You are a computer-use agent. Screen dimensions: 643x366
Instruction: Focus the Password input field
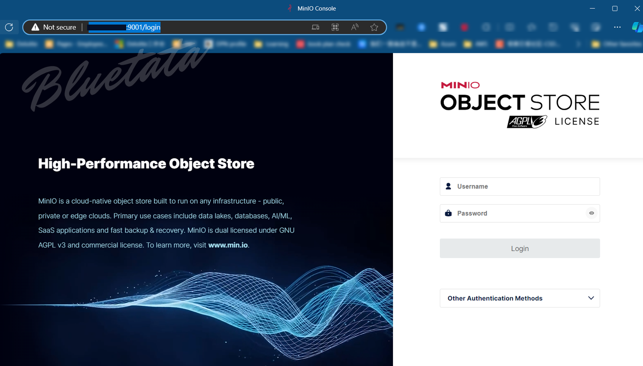tap(520, 213)
